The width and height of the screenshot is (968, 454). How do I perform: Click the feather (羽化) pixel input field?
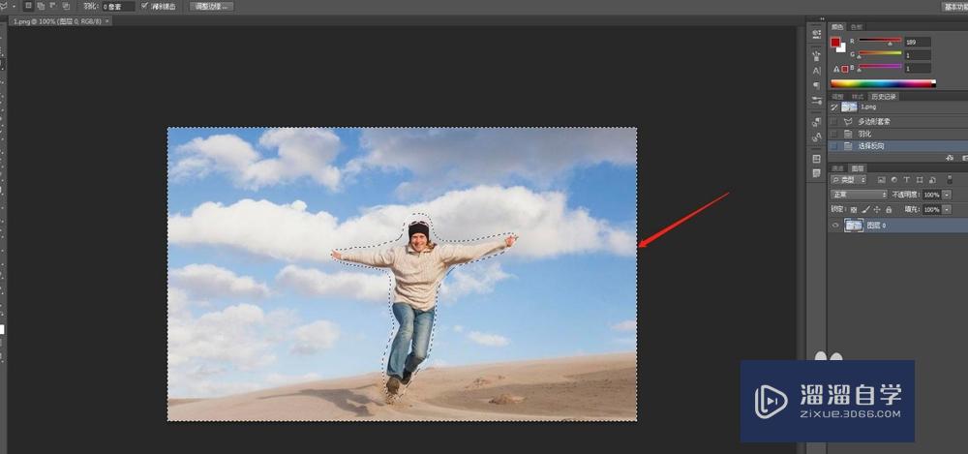[x=118, y=6]
